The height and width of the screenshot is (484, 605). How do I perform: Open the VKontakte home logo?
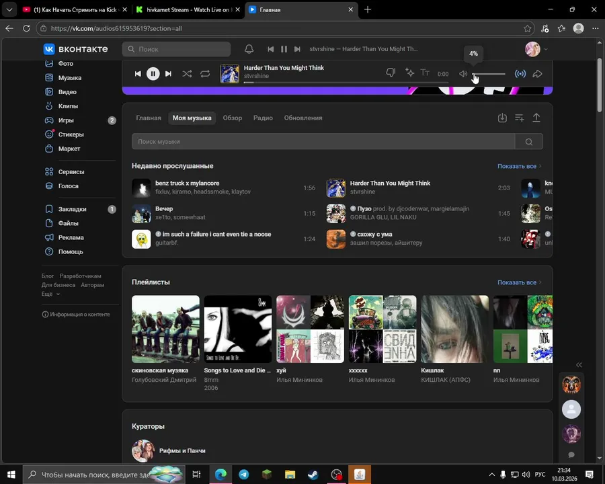coord(75,49)
